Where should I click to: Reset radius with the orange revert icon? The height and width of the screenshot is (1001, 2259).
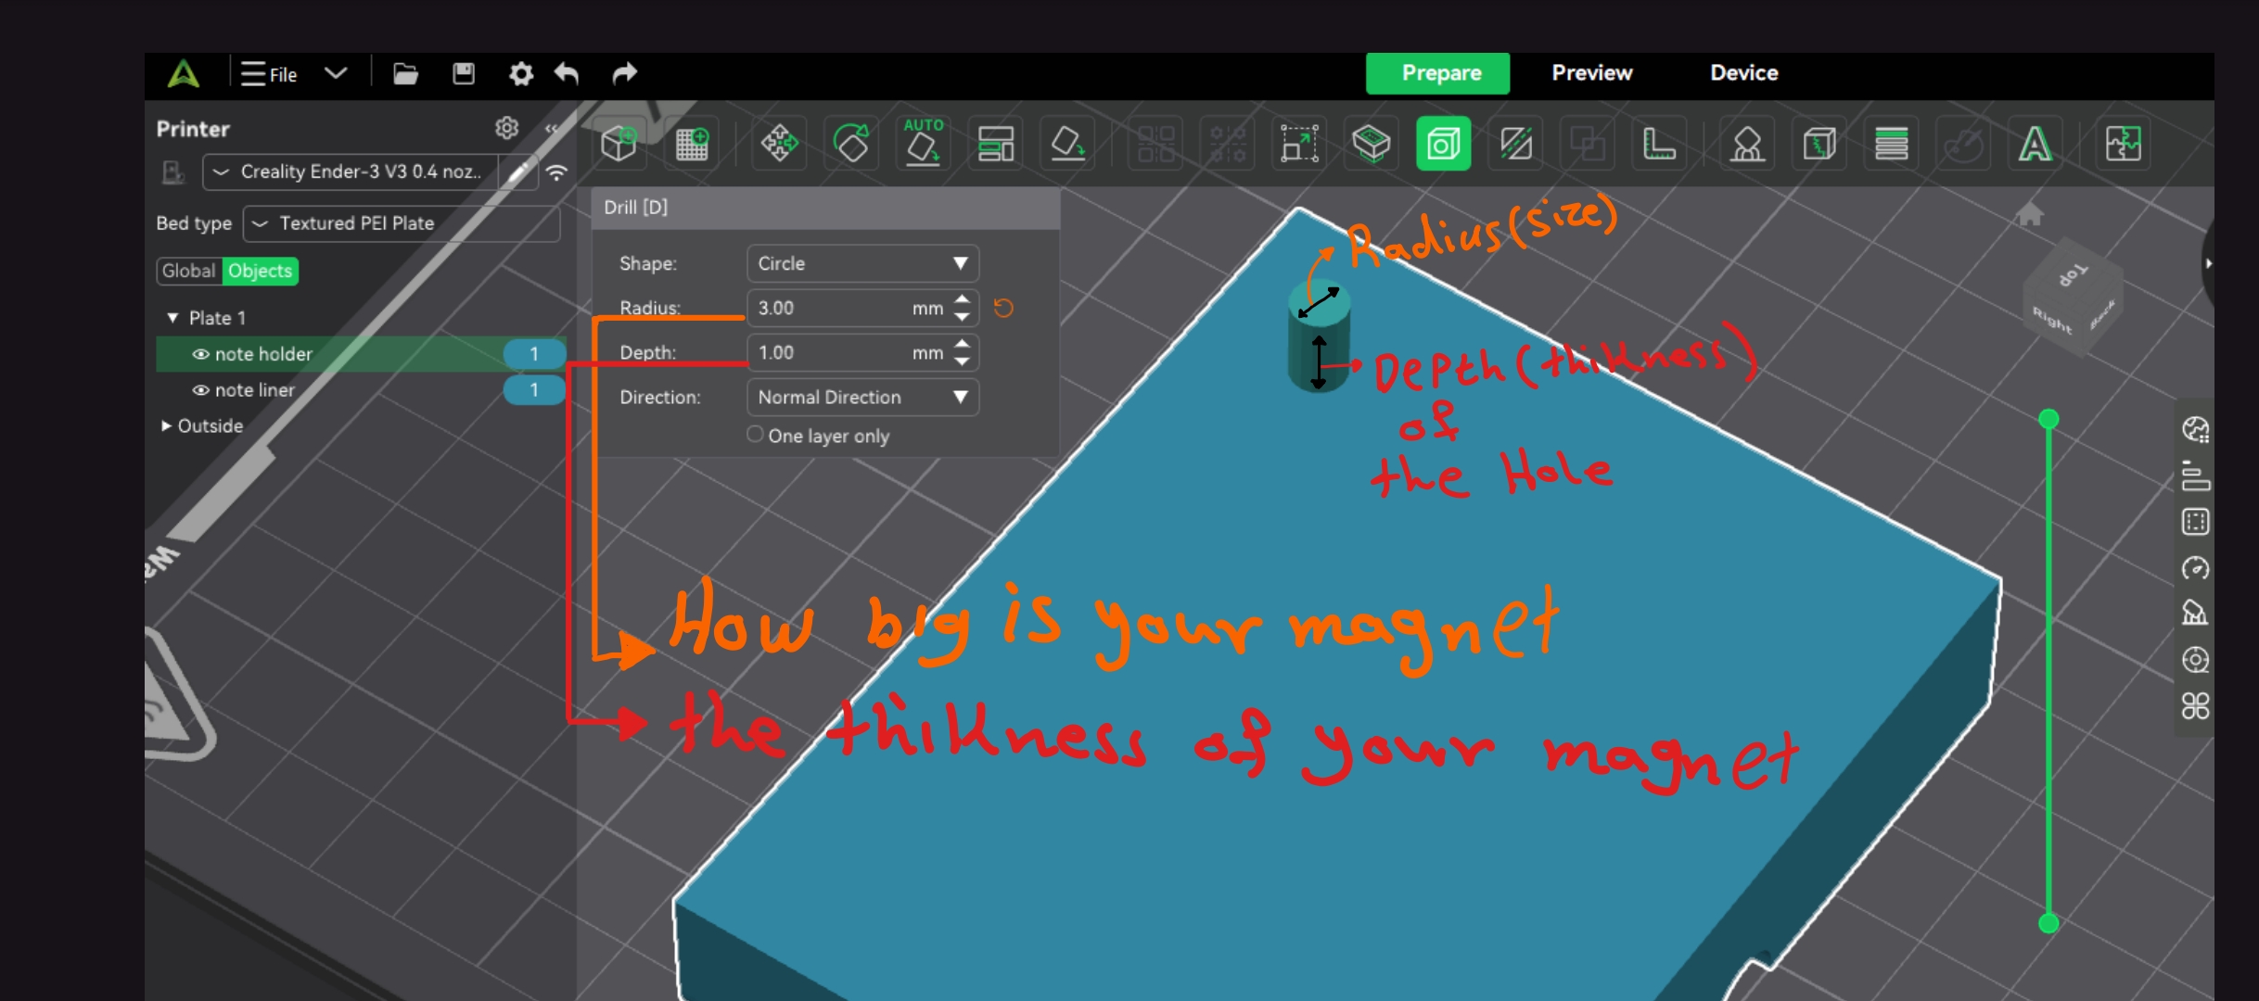coord(1003,308)
